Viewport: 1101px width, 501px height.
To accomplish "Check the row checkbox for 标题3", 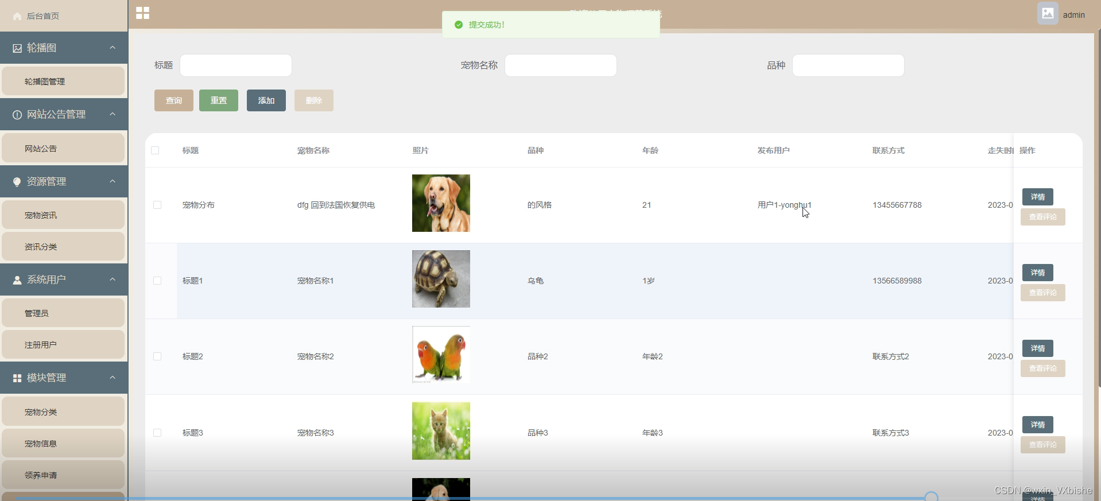I will pyautogui.click(x=157, y=433).
